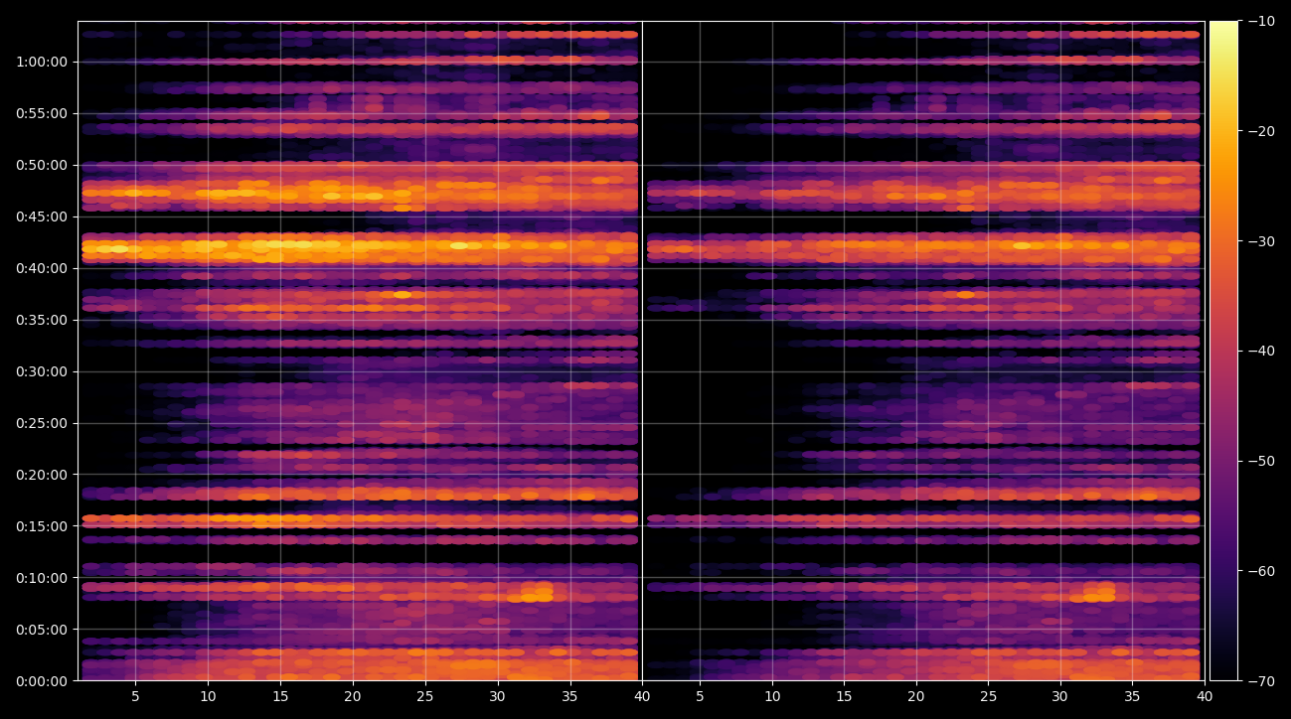Click tick label 30 under right heatmap

click(1060, 697)
